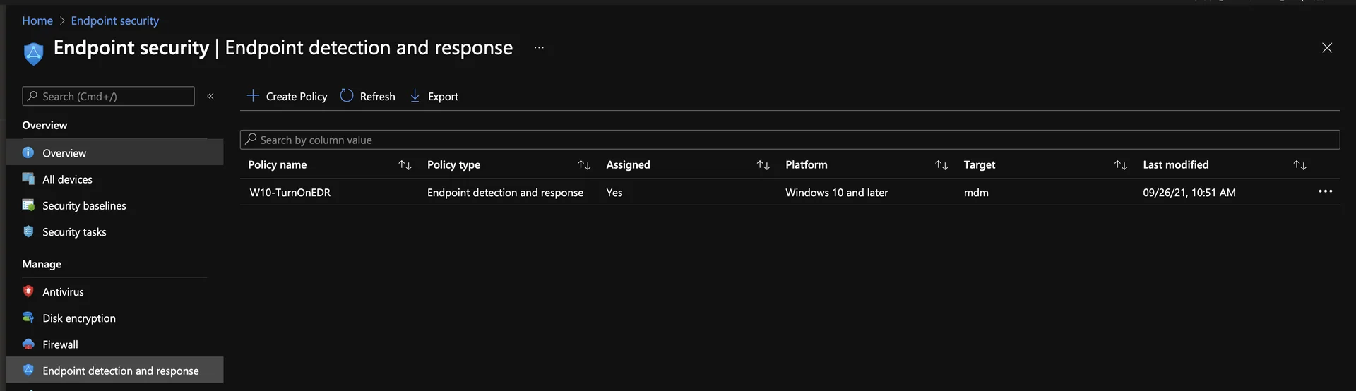
Task: Sort by Target arrows
Action: pyautogui.click(x=1121, y=164)
